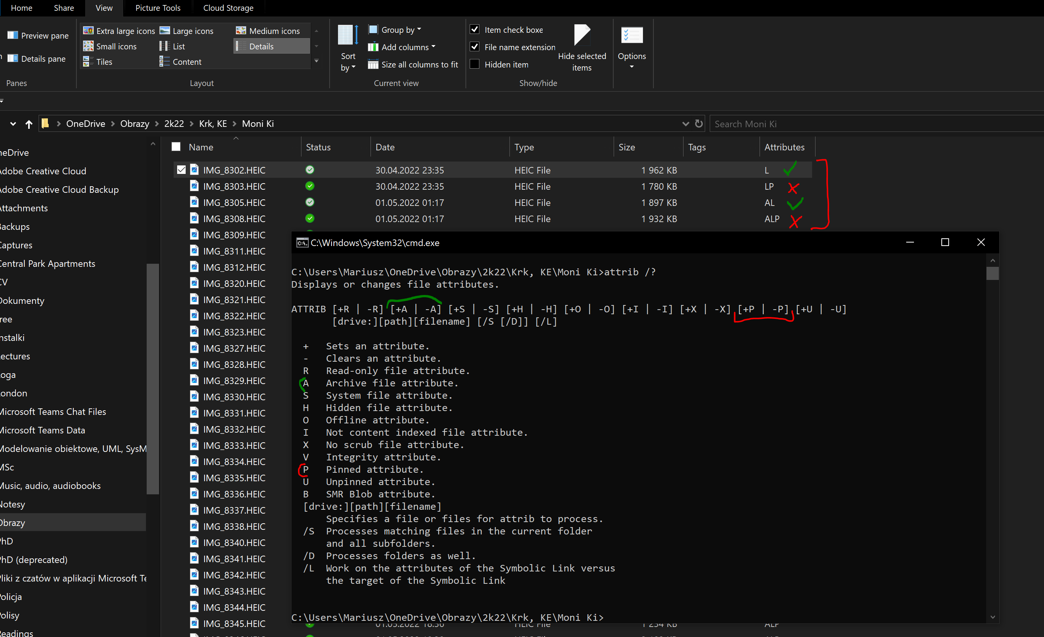Open folder Options
Image resolution: width=1044 pixels, height=637 pixels.
[631, 48]
